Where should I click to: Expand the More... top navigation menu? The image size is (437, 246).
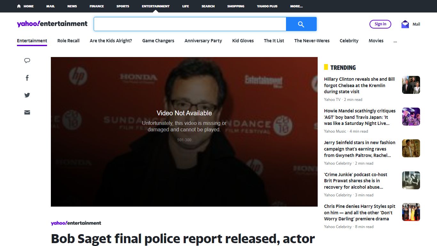click(x=296, y=6)
